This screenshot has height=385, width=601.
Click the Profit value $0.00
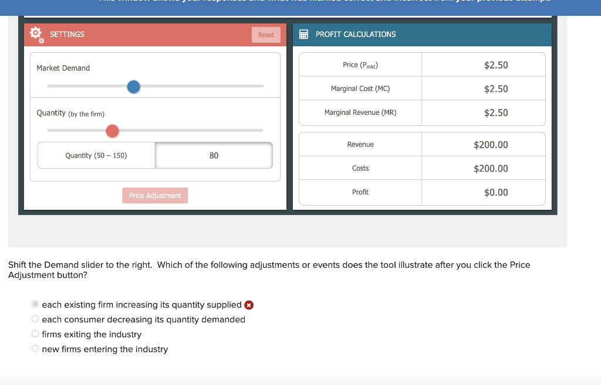496,192
